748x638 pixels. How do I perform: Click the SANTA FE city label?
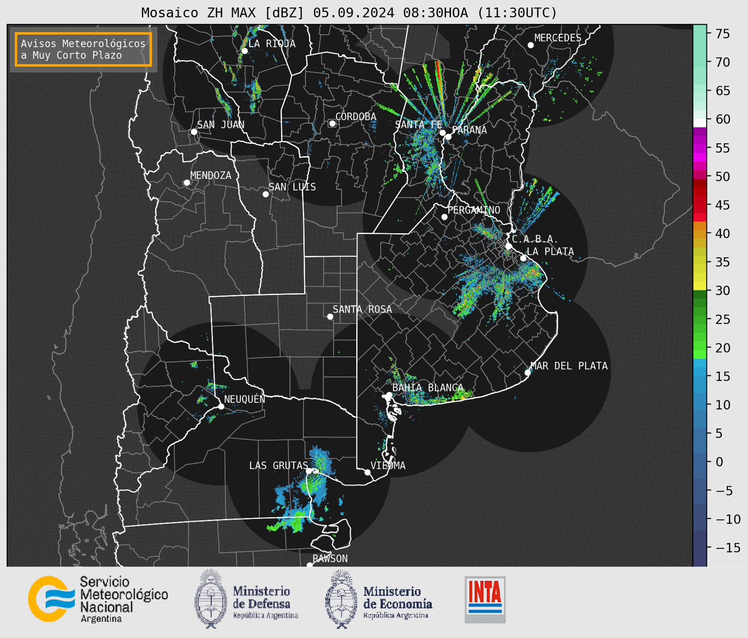coord(419,125)
